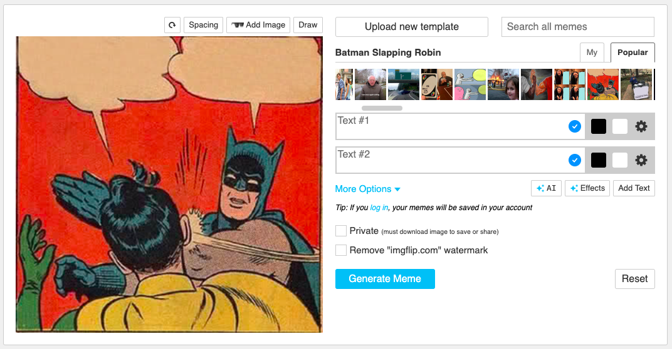Select the Disaster Girl meme template
The width and height of the screenshot is (672, 349).
point(503,84)
